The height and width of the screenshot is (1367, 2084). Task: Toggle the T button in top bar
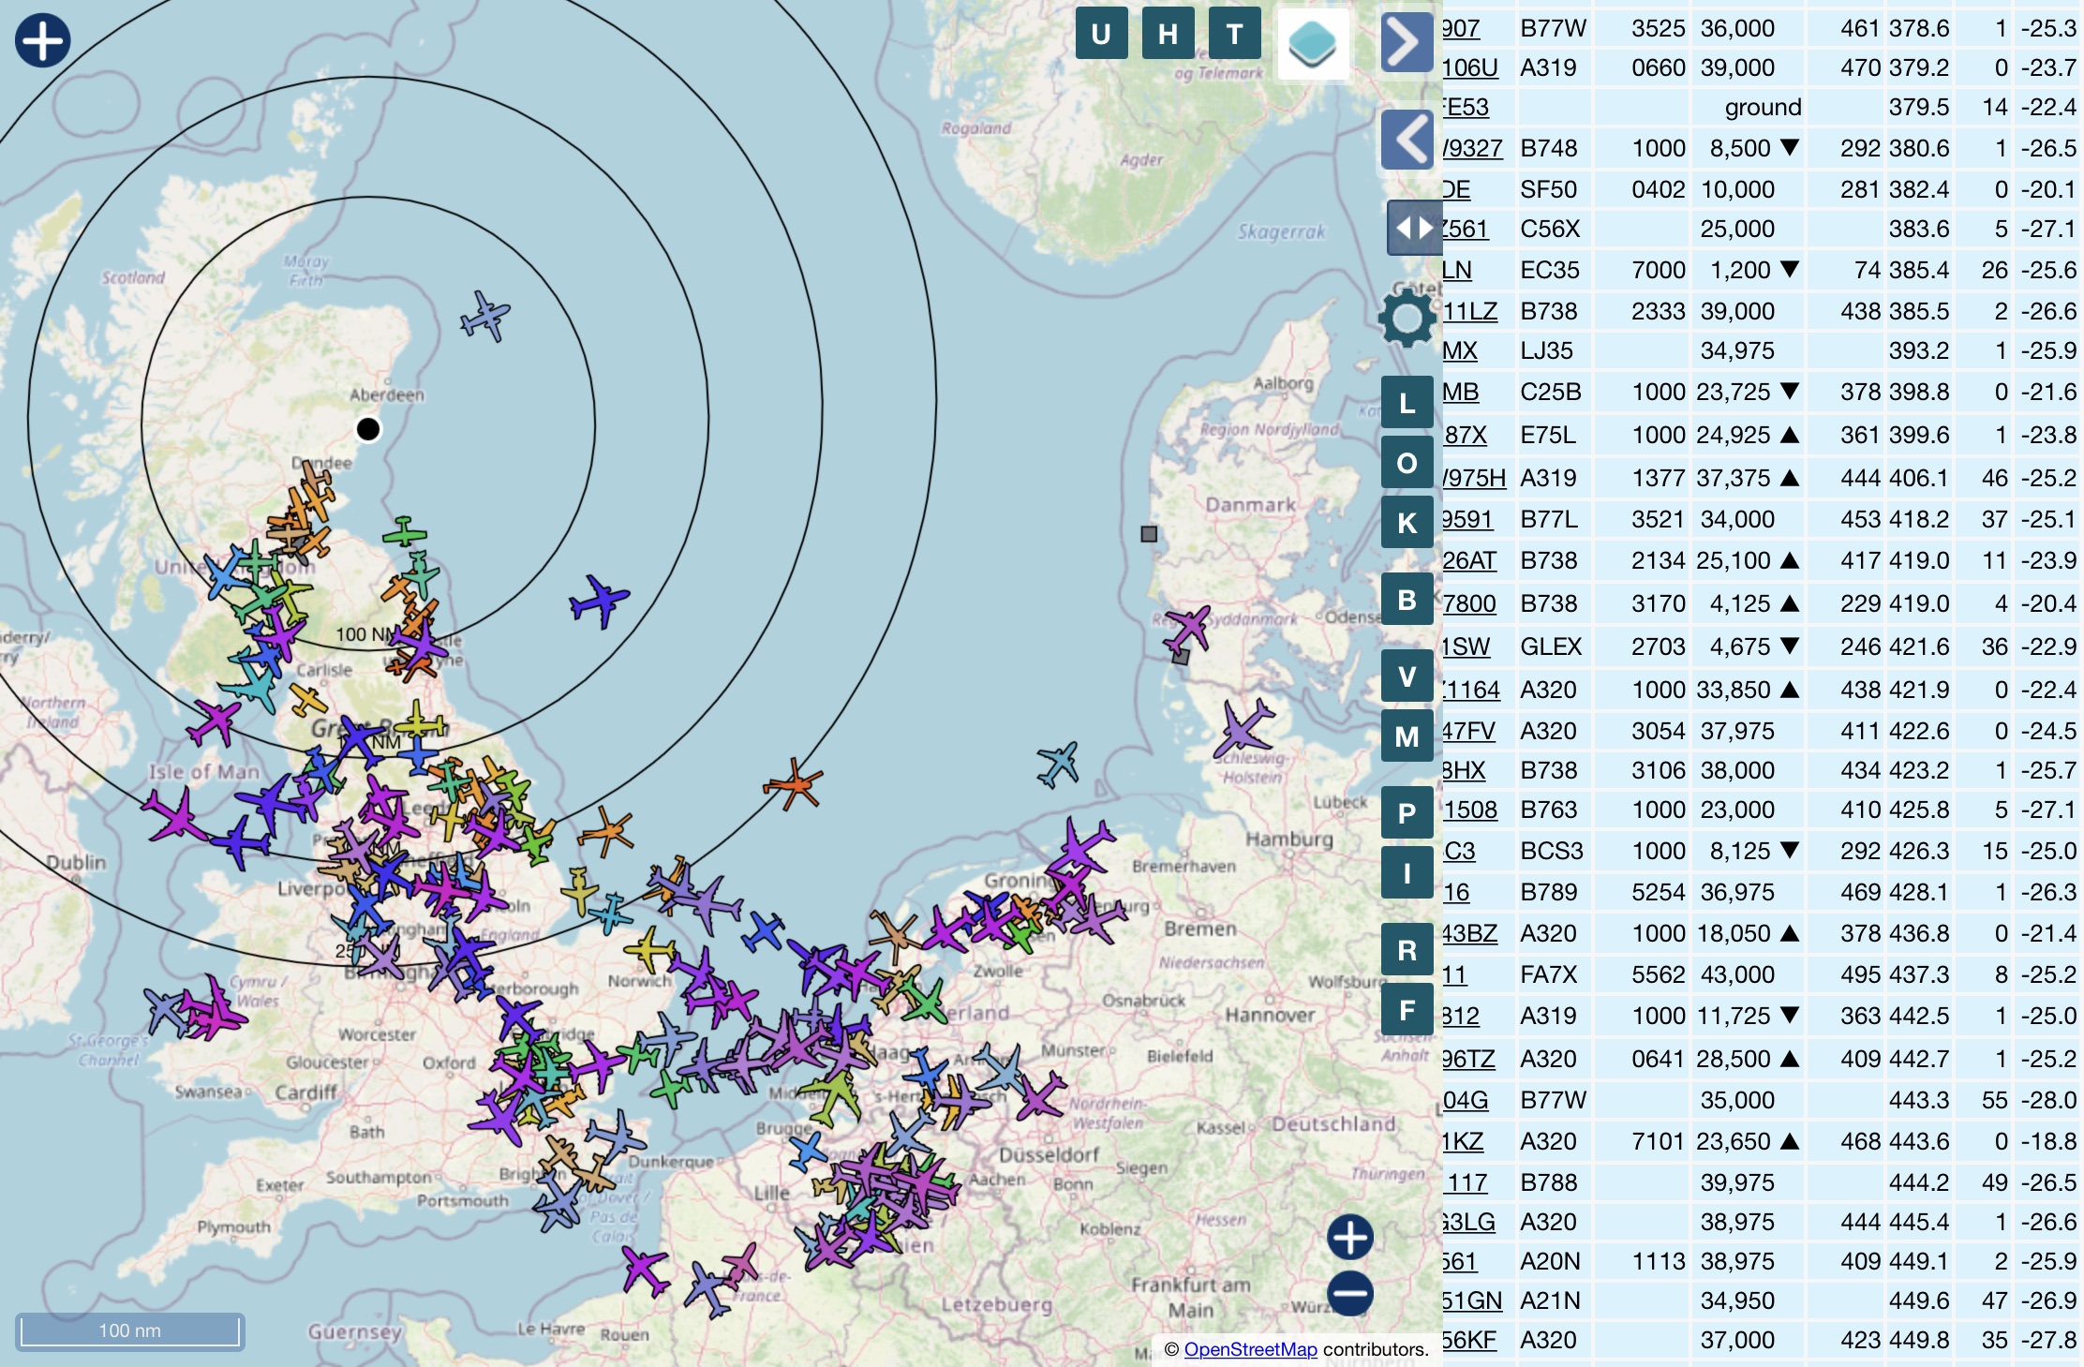click(1234, 35)
